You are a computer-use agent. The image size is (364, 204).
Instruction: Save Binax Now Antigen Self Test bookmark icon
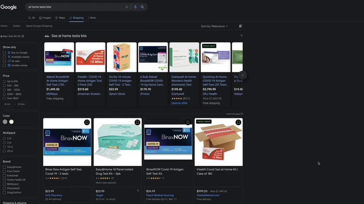87,122
